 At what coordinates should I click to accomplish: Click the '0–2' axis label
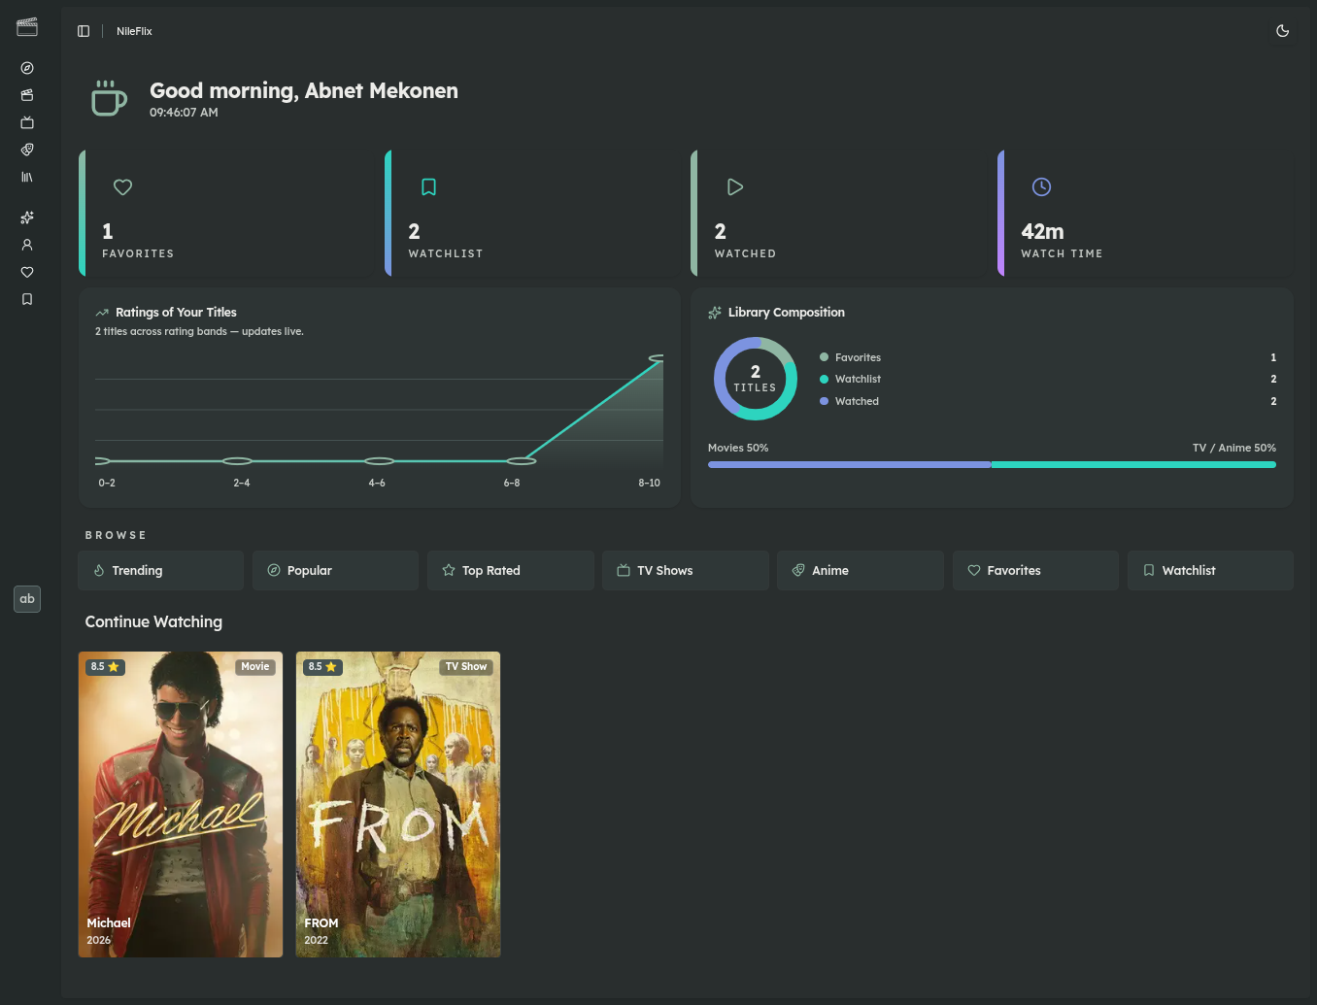pos(107,483)
